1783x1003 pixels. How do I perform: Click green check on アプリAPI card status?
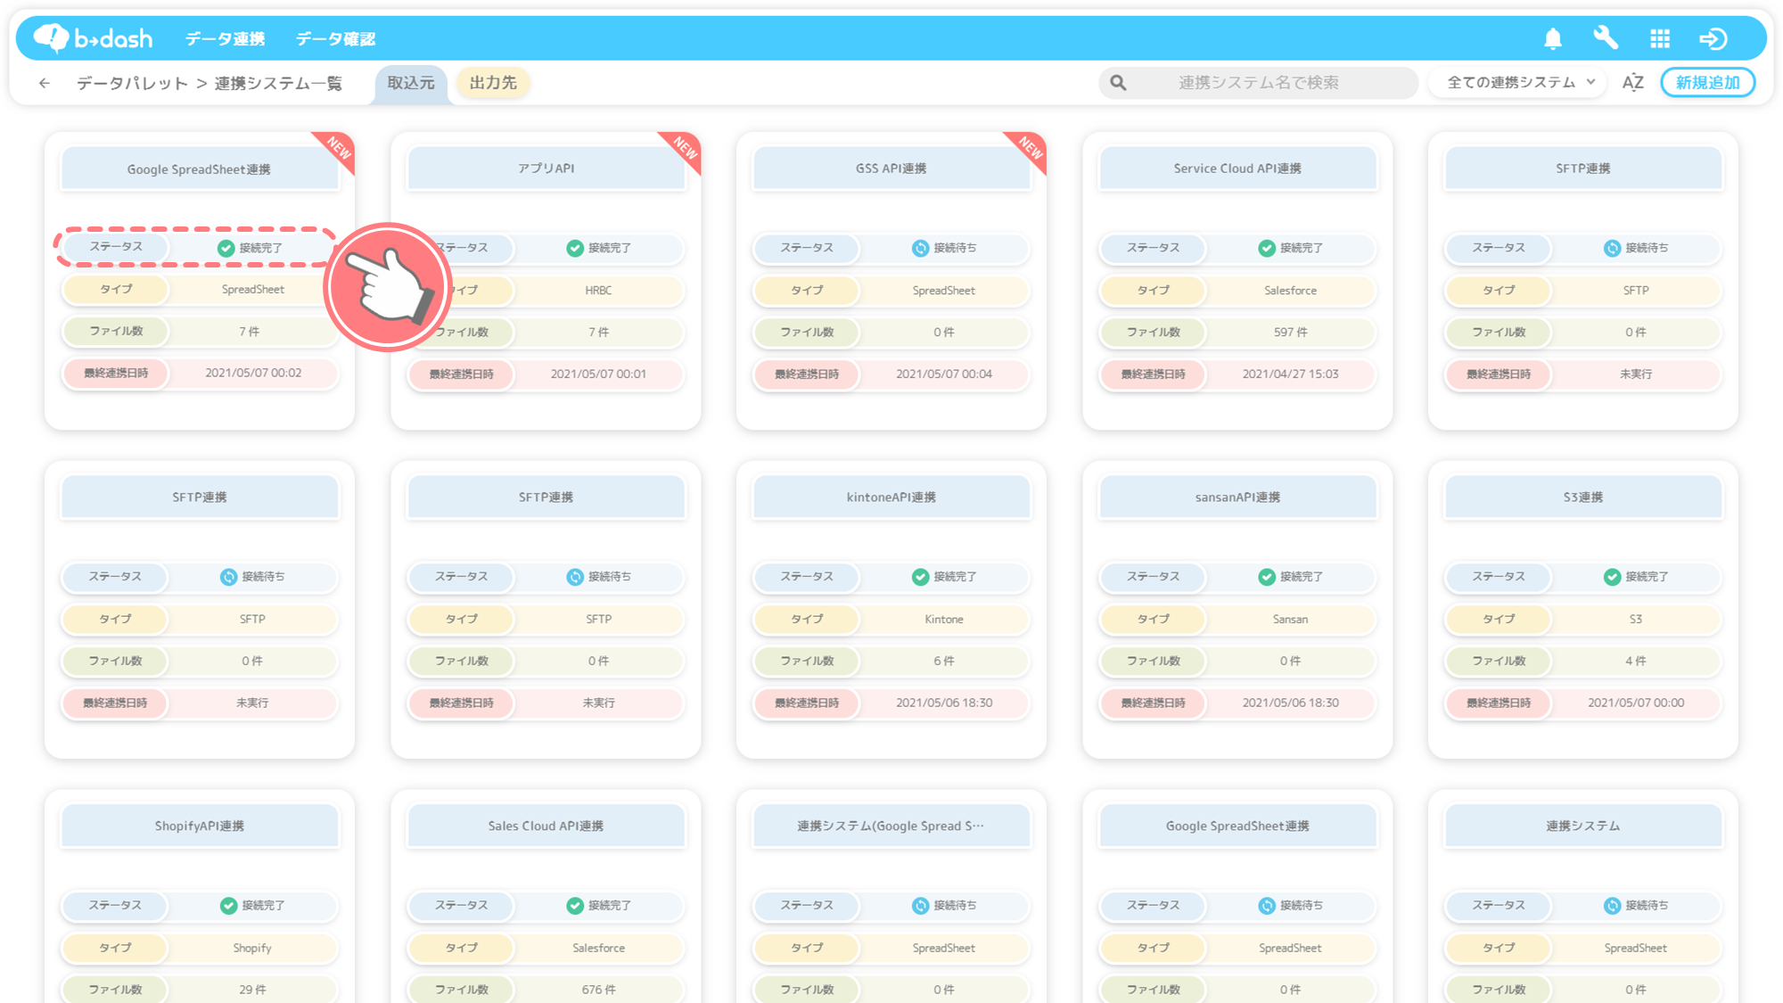(575, 248)
